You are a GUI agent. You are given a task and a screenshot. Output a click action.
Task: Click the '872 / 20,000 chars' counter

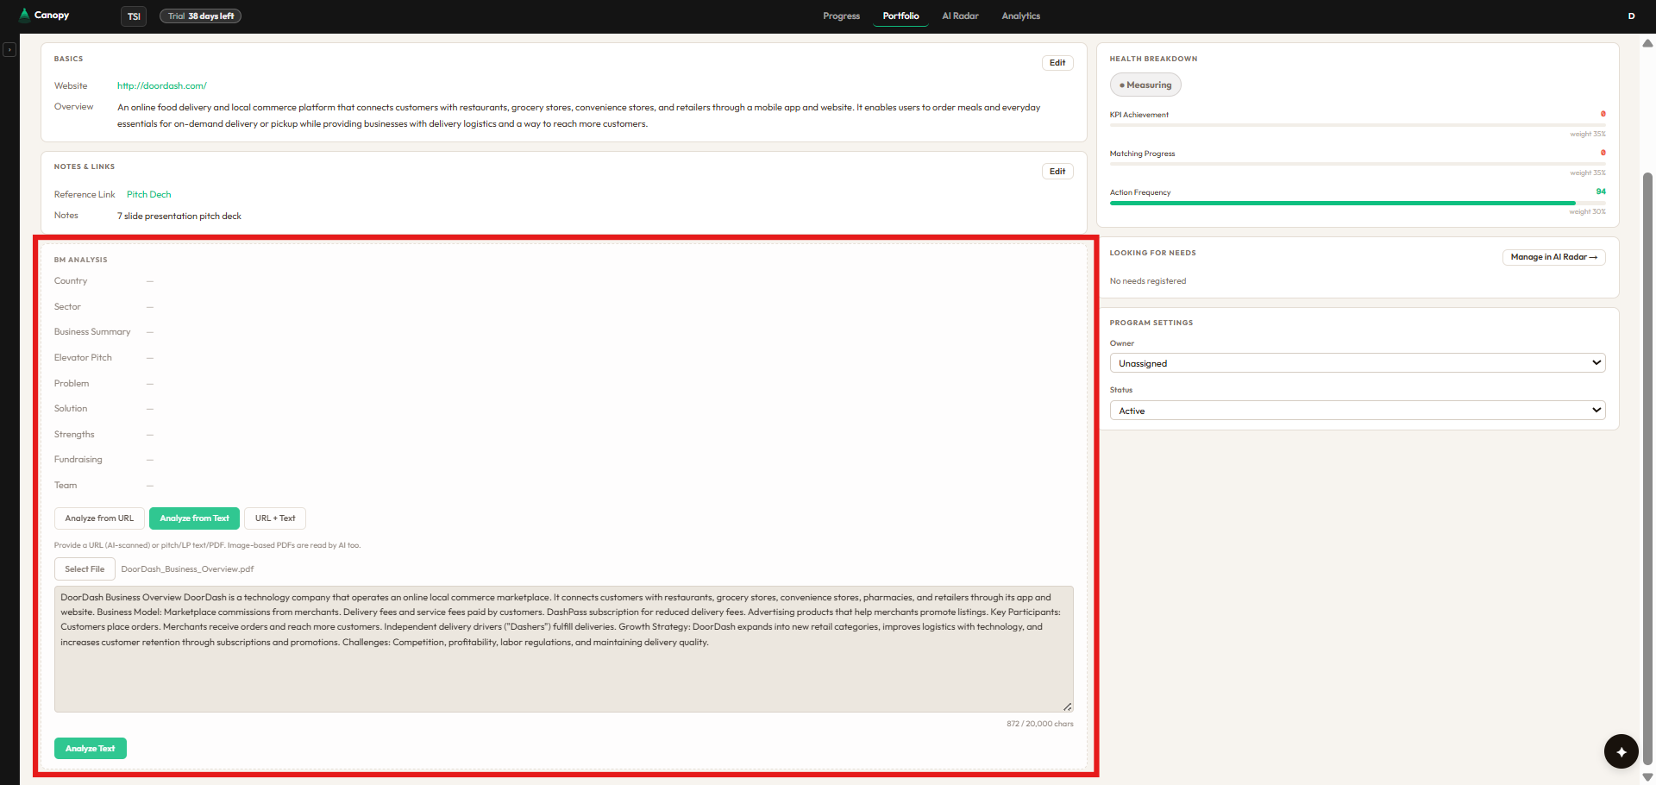tap(1039, 724)
